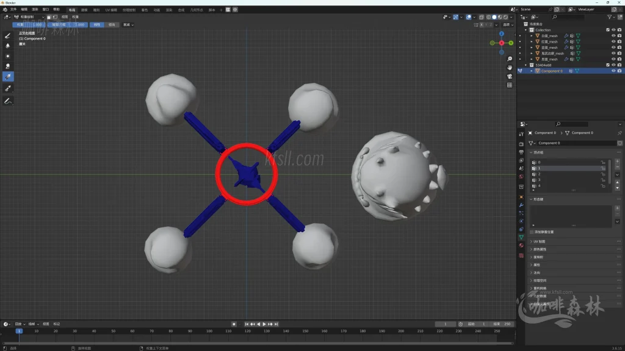The image size is (625, 351).
Task: Select the Sample Weight eyedropper tool
Action: coord(9,88)
